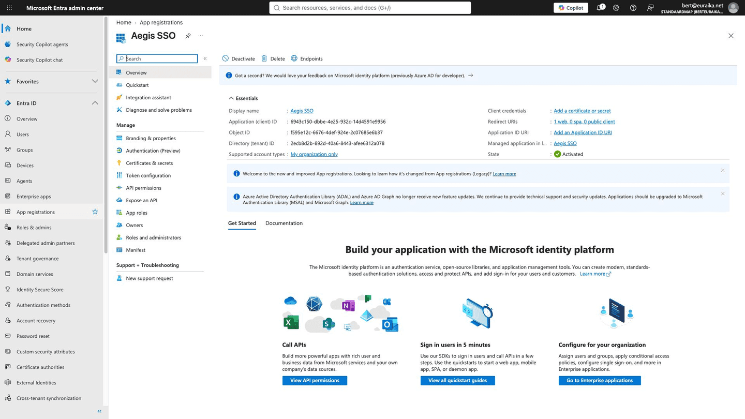Screen dimensions: 745x419
Task: Dismiss the ADAL deprecation banner
Action: (723, 193)
